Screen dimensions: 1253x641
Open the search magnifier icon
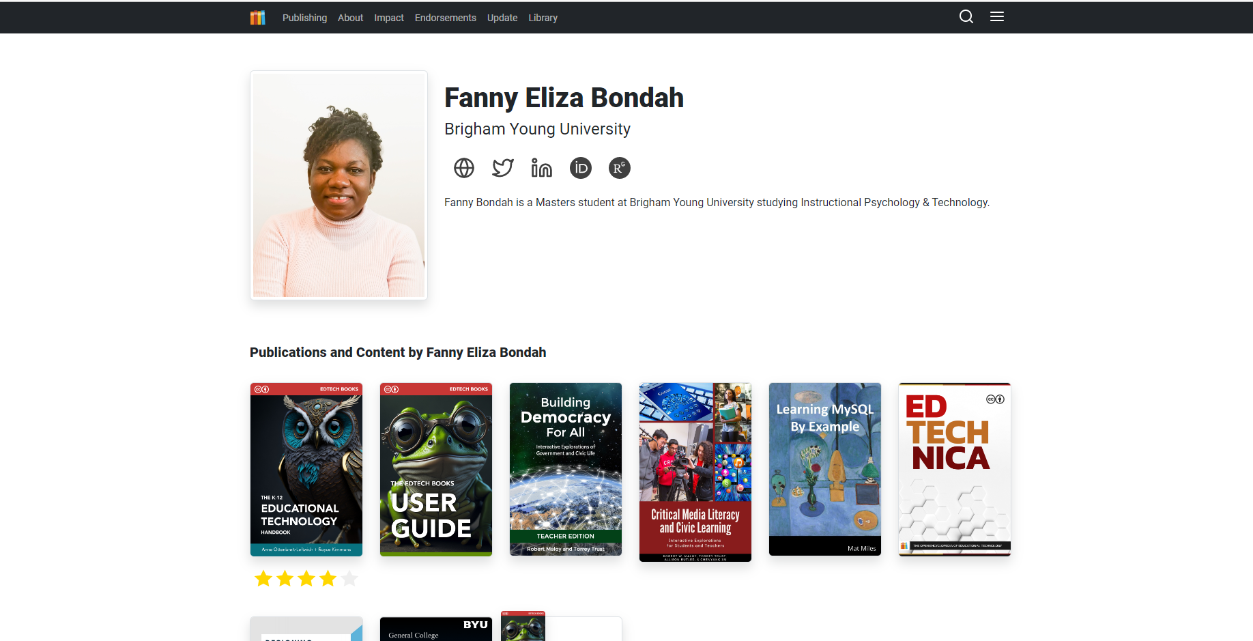966,16
